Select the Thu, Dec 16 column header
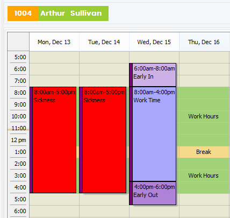230x218 pixels. 204,42
